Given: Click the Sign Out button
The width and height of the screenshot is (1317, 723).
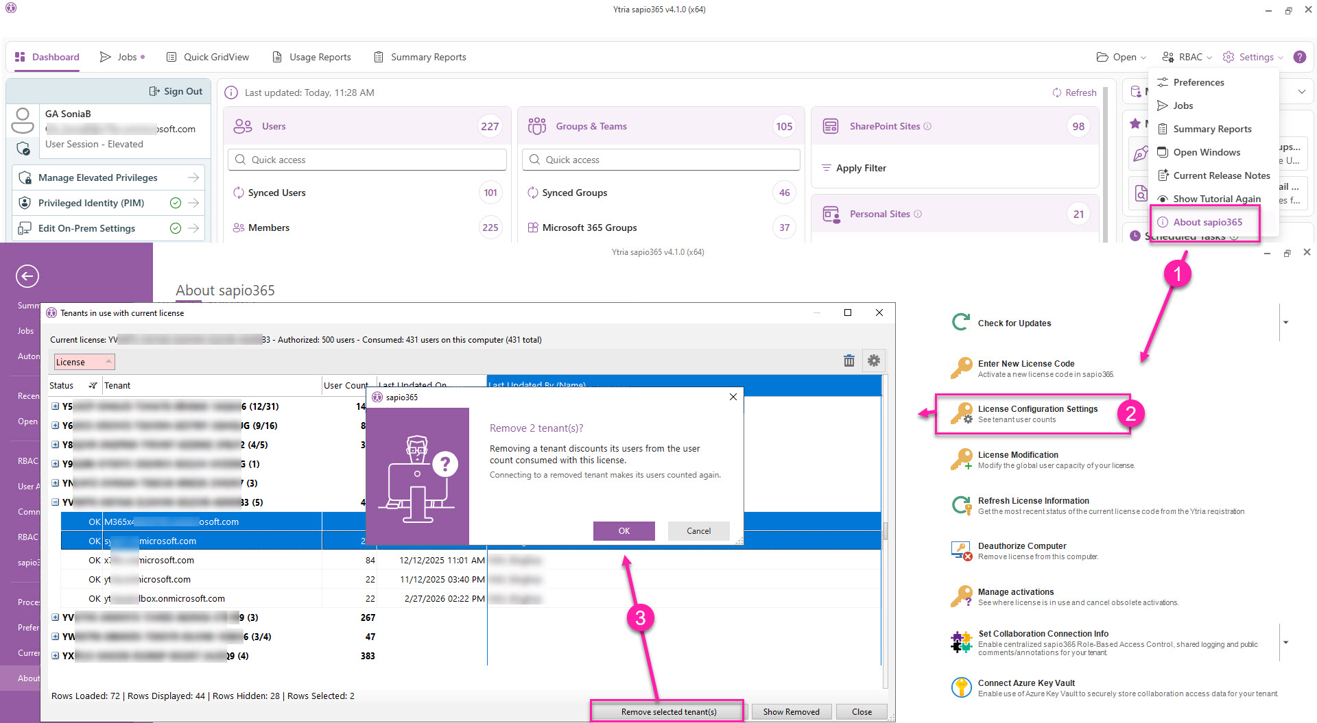Looking at the screenshot, I should point(176,91).
